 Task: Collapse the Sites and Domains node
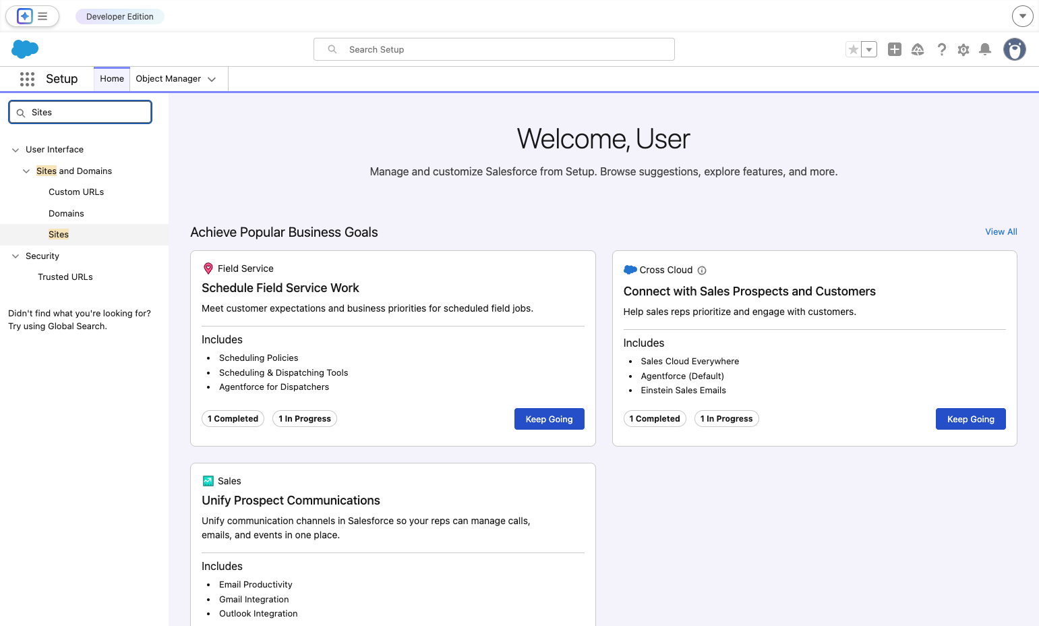[x=26, y=171]
